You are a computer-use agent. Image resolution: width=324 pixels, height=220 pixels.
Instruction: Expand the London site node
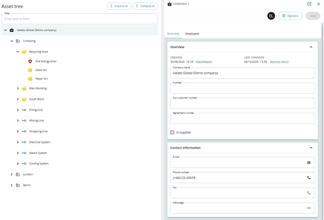coord(12,174)
